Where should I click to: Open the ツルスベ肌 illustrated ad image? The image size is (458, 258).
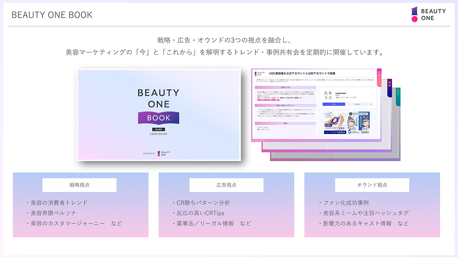tap(359, 123)
